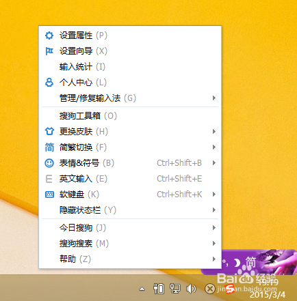Expand submenu arrow for 管理/修复输入法
The height and width of the screenshot is (301, 297).
214,98
